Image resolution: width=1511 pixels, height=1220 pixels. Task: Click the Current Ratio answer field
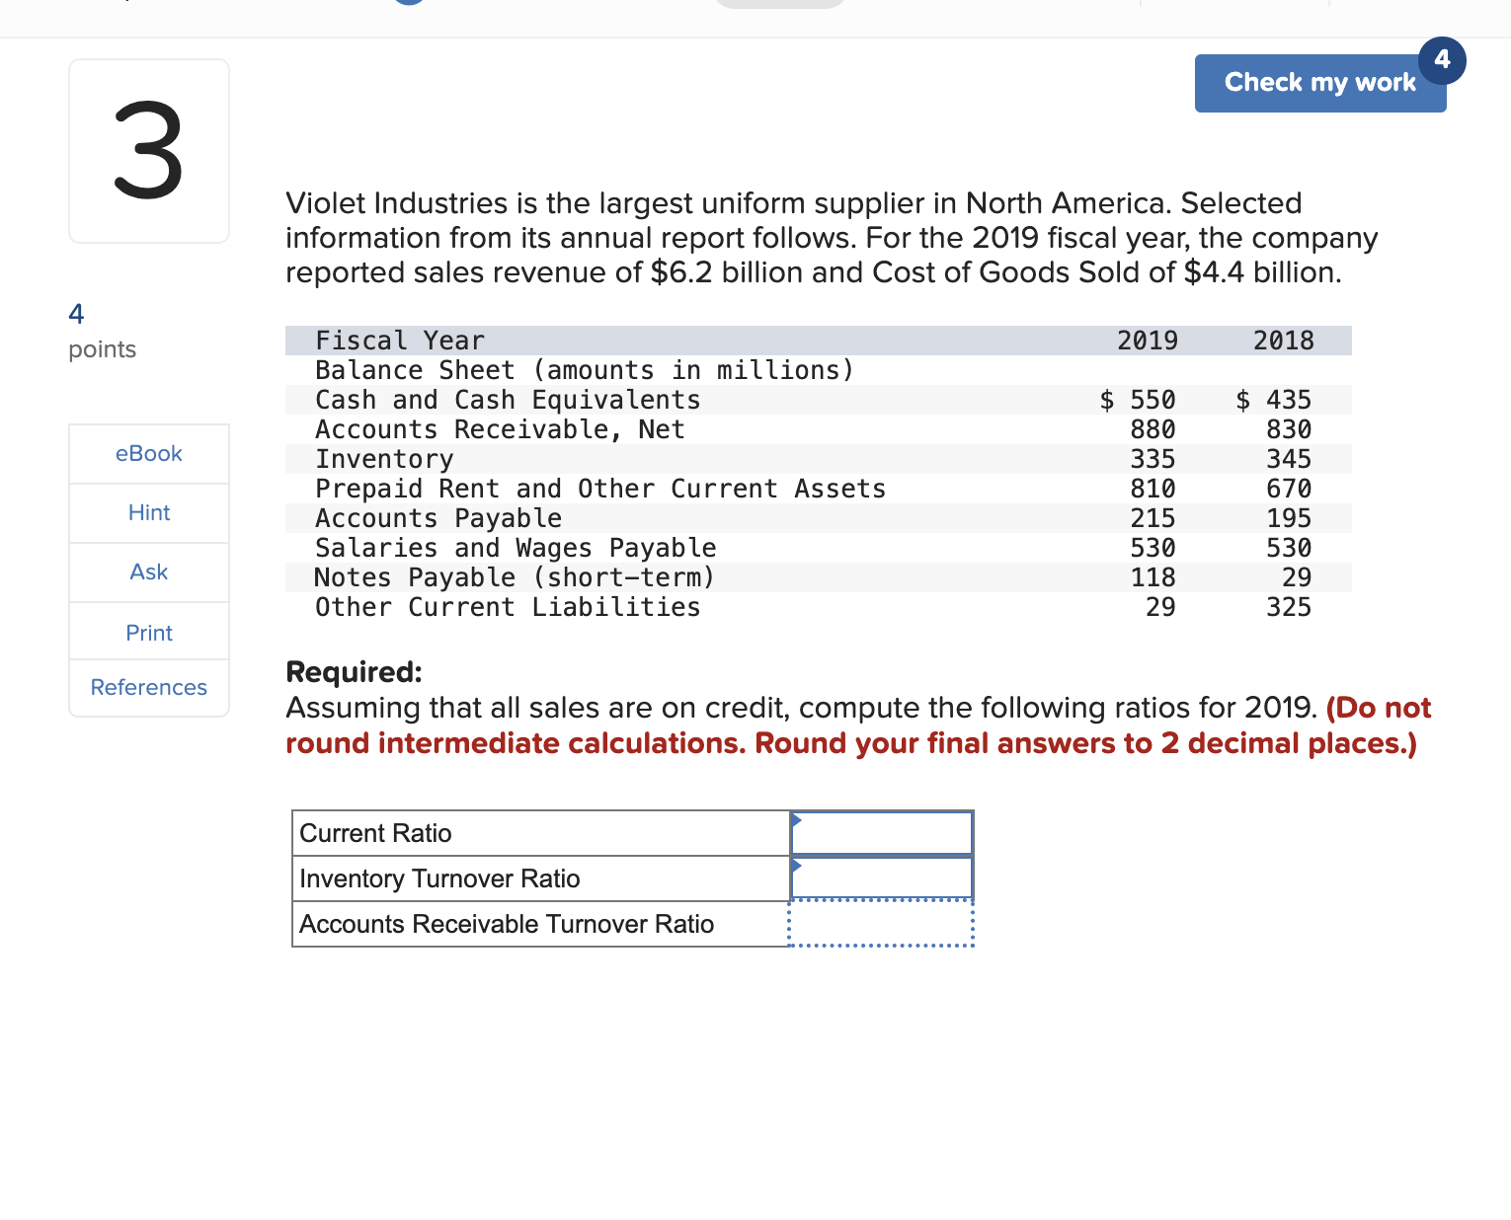point(882,833)
